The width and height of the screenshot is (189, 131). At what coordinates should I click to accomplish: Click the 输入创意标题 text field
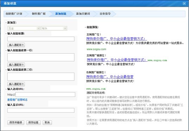pos(41,39)
